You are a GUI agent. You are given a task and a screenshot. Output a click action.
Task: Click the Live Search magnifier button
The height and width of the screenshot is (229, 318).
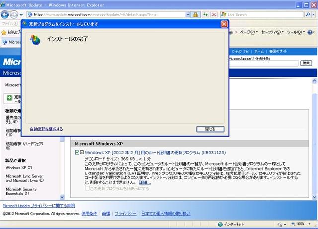[308, 14]
